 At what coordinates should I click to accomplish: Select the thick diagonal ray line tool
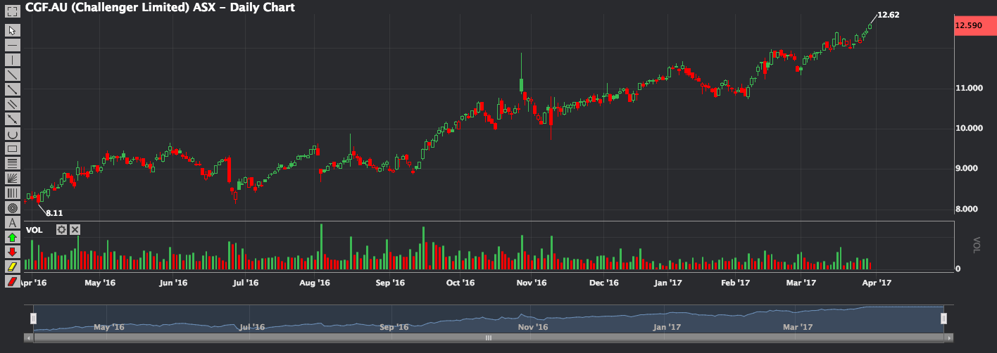pyautogui.click(x=12, y=89)
